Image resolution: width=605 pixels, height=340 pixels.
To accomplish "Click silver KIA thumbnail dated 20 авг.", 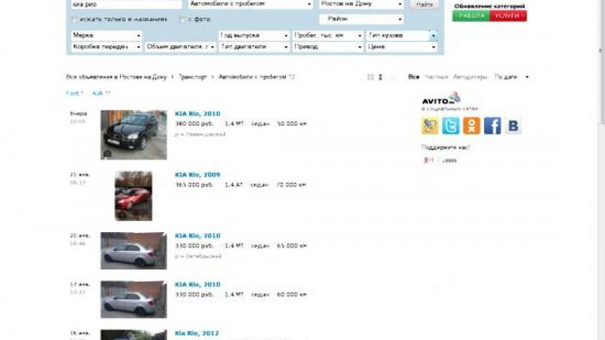I will click(x=134, y=251).
